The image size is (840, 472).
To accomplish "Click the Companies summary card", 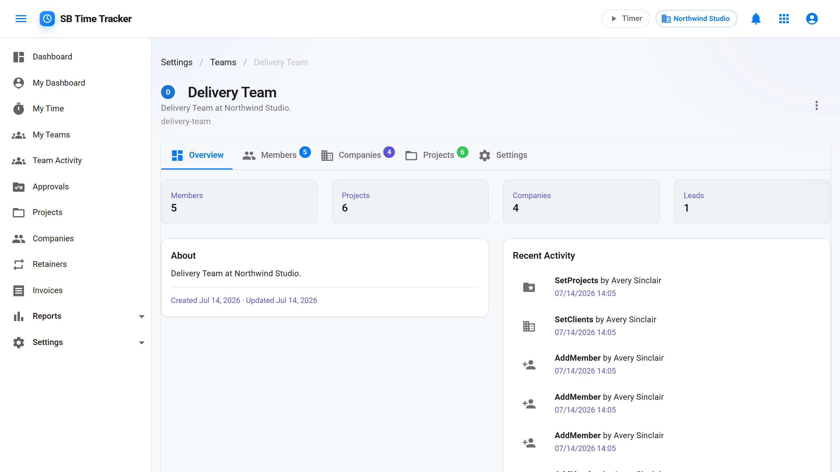I will pos(581,202).
